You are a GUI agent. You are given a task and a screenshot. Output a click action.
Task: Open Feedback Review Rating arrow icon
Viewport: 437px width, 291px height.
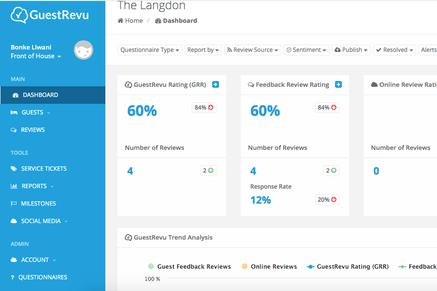pos(338,84)
